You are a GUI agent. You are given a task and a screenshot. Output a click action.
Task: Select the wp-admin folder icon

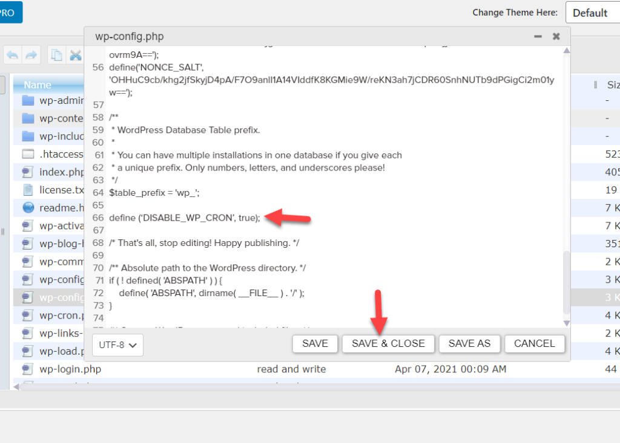(28, 100)
